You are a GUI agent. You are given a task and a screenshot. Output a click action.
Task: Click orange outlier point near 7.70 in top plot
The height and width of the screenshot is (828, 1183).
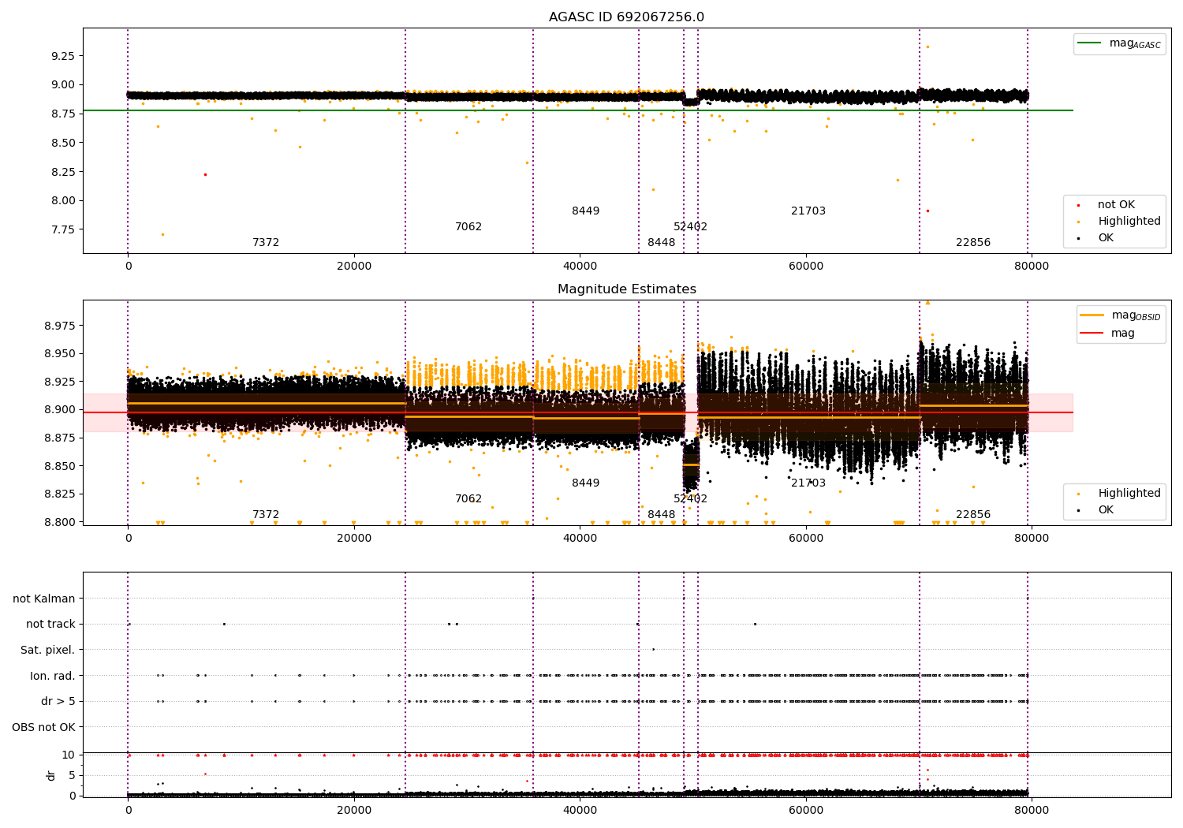(x=162, y=234)
